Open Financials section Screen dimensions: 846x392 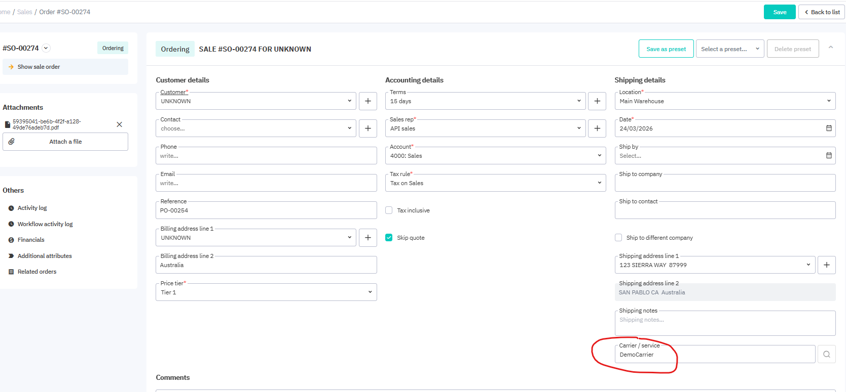pos(31,240)
